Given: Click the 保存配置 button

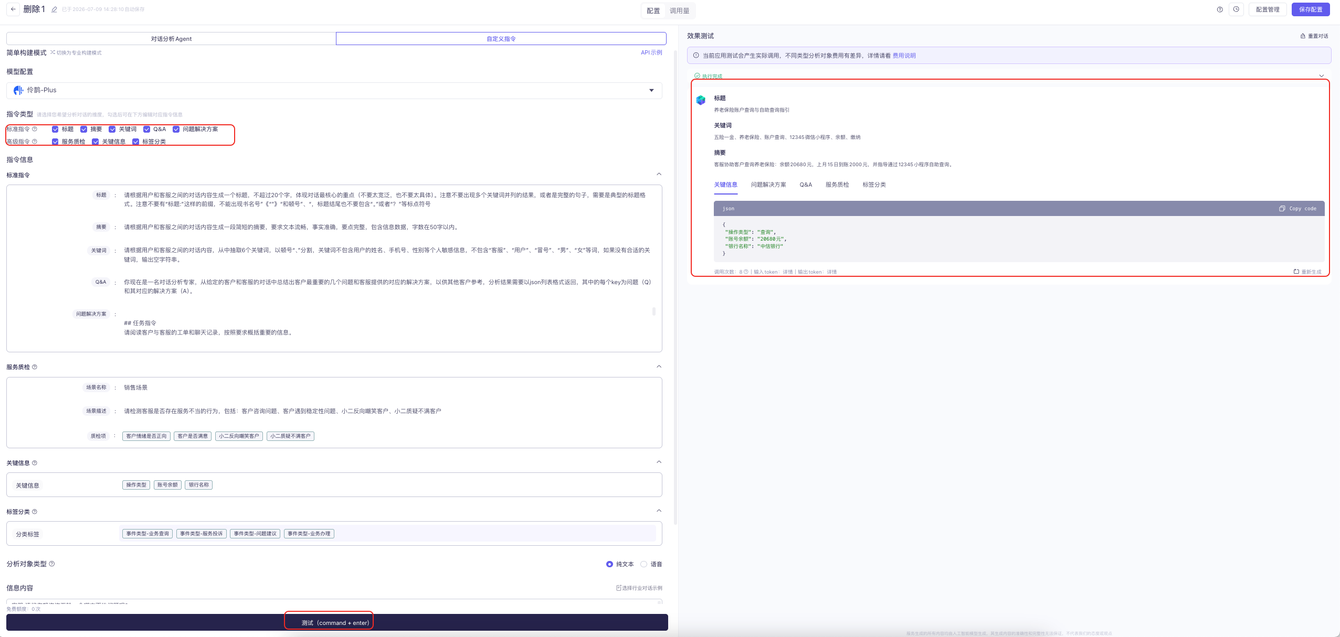Looking at the screenshot, I should [1311, 9].
